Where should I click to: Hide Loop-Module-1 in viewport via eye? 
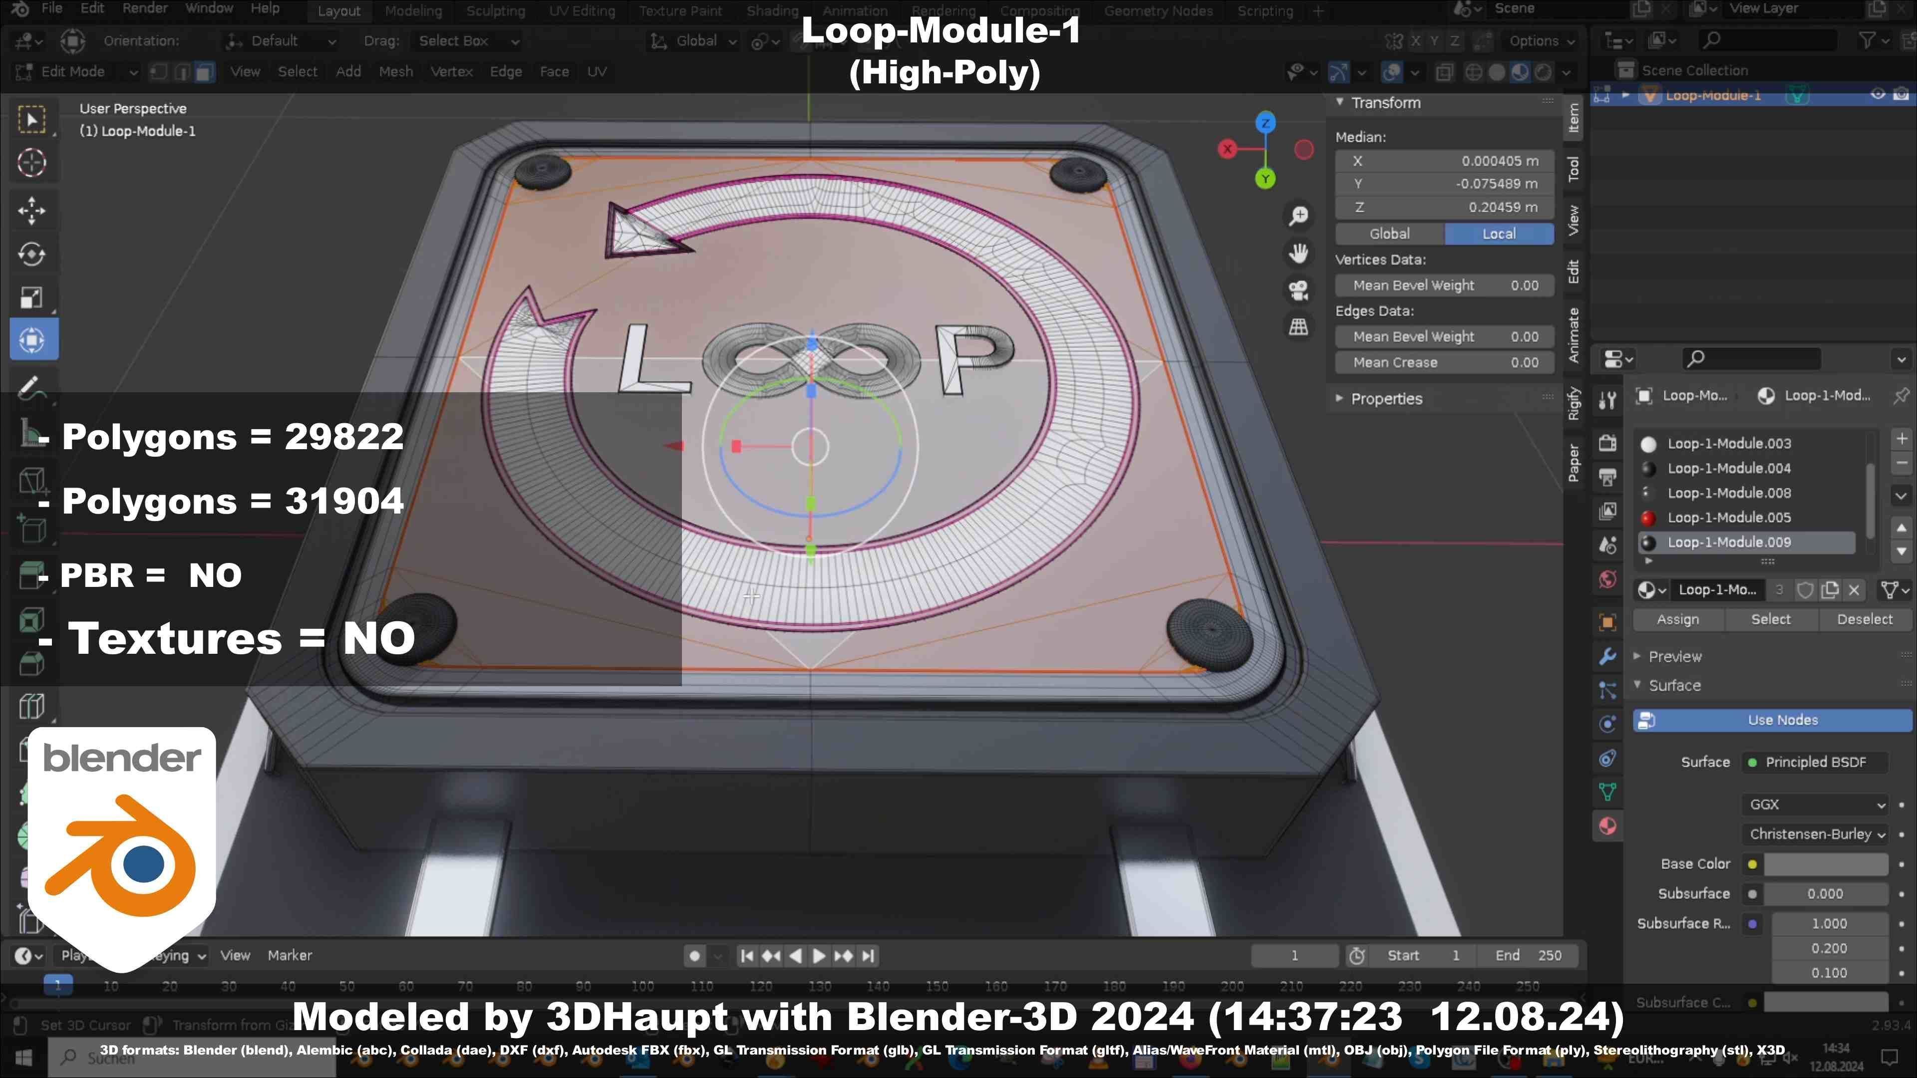click(x=1878, y=94)
